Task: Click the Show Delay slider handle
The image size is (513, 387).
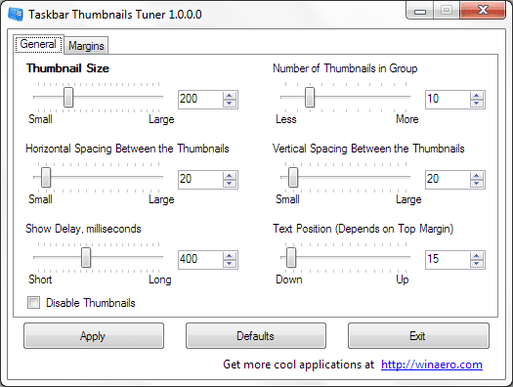Action: [86, 257]
